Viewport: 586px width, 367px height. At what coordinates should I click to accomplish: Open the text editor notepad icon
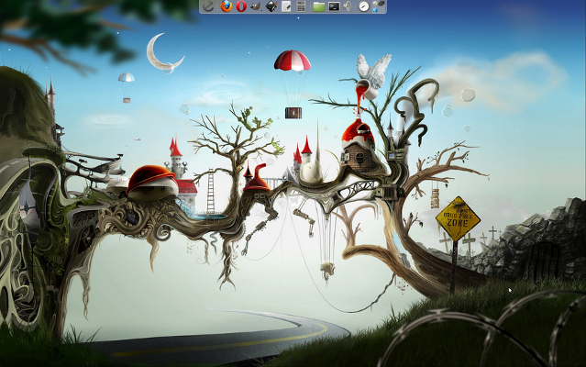pos(286,6)
